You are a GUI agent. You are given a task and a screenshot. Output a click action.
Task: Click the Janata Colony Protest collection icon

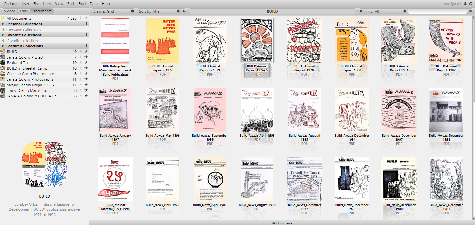point(3,57)
